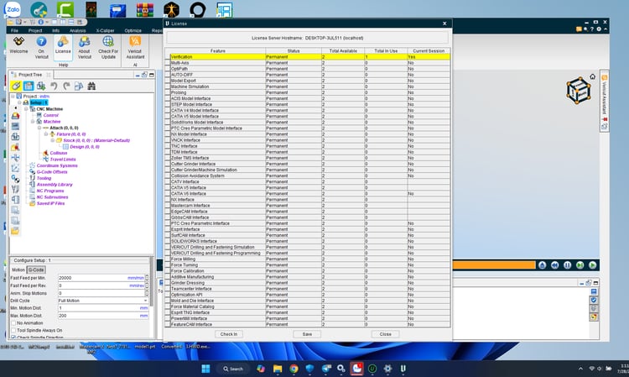Viewport: 629px width, 377px height.
Task: Open the Optimize ribbon tab
Action: [x=133, y=30]
